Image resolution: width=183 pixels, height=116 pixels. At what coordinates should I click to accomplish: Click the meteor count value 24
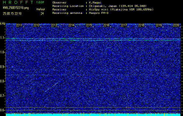click(42, 14)
